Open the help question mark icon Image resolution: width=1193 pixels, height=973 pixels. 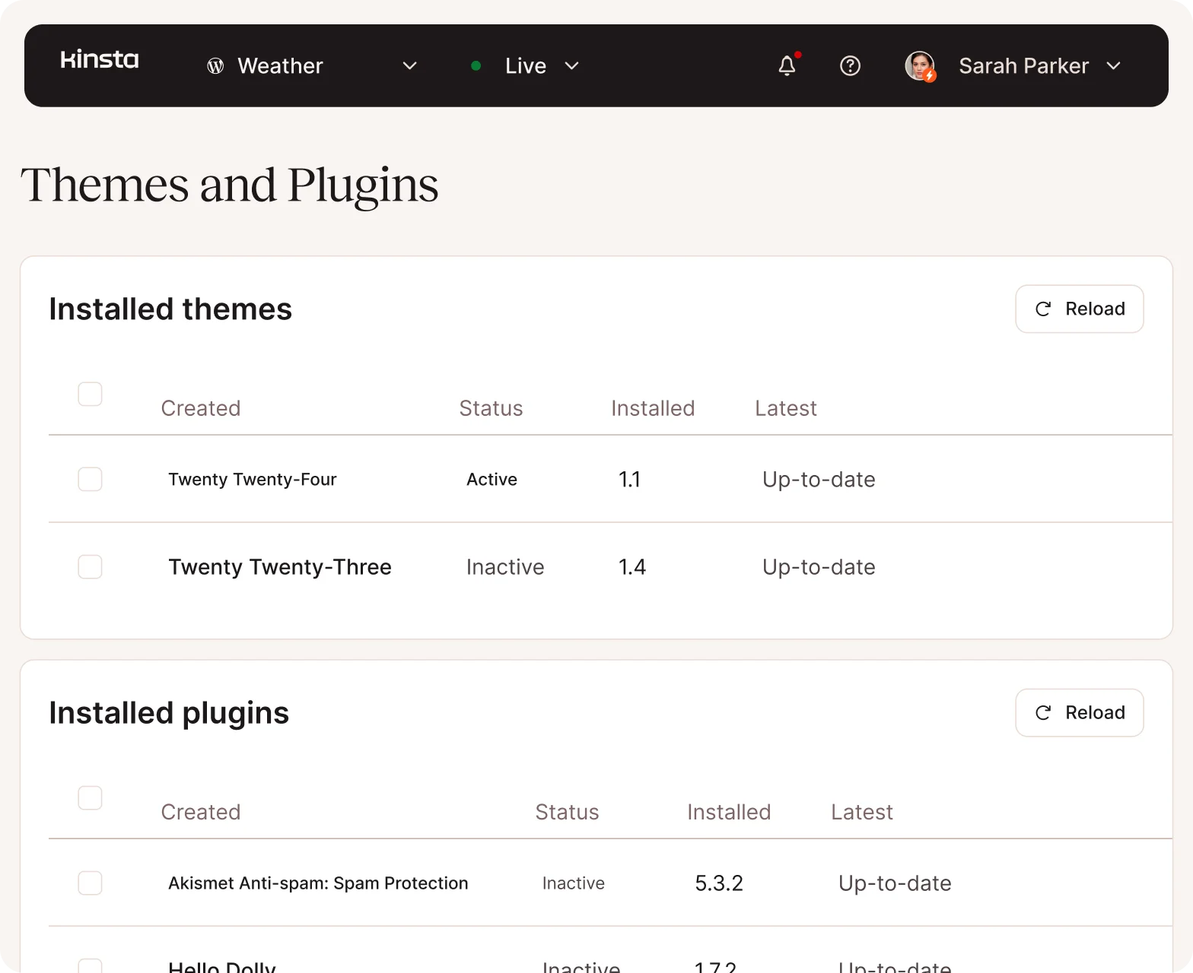point(850,66)
